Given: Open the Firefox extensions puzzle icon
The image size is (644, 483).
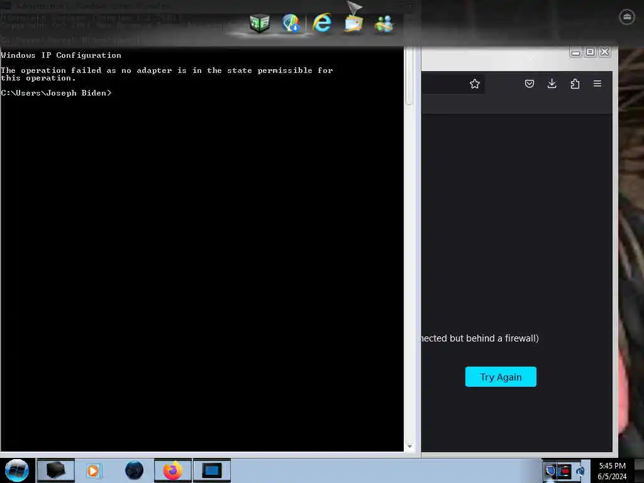Looking at the screenshot, I should point(575,84).
